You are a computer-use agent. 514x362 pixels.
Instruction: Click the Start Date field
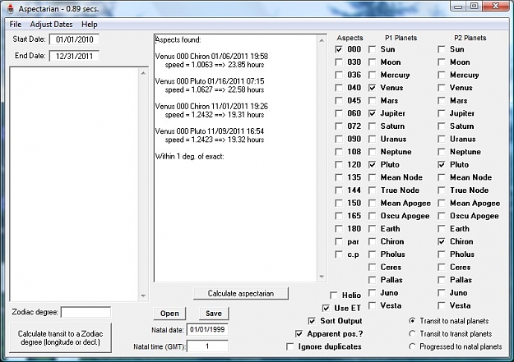pos(74,39)
